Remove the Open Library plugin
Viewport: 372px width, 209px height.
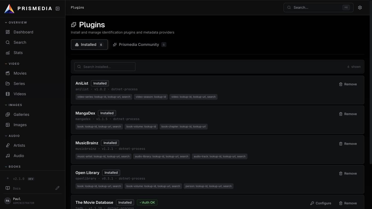tap(348, 174)
